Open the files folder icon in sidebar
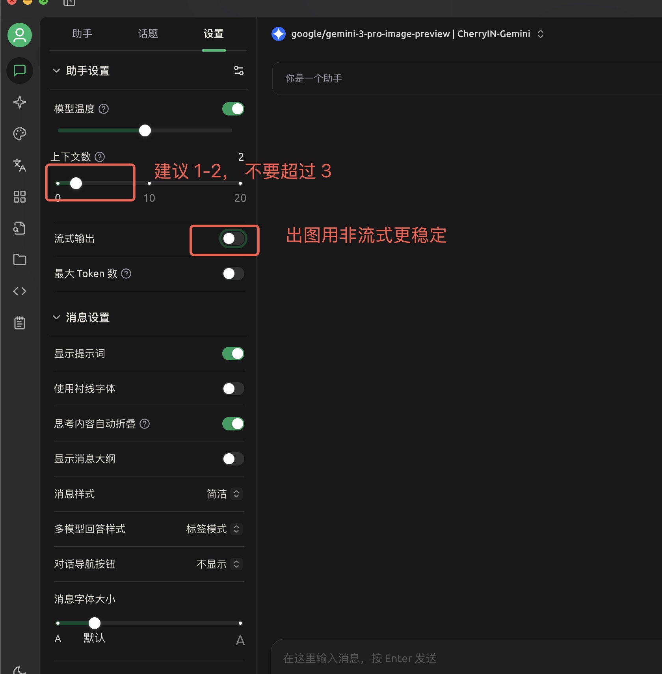The width and height of the screenshot is (662, 674). coord(20,260)
